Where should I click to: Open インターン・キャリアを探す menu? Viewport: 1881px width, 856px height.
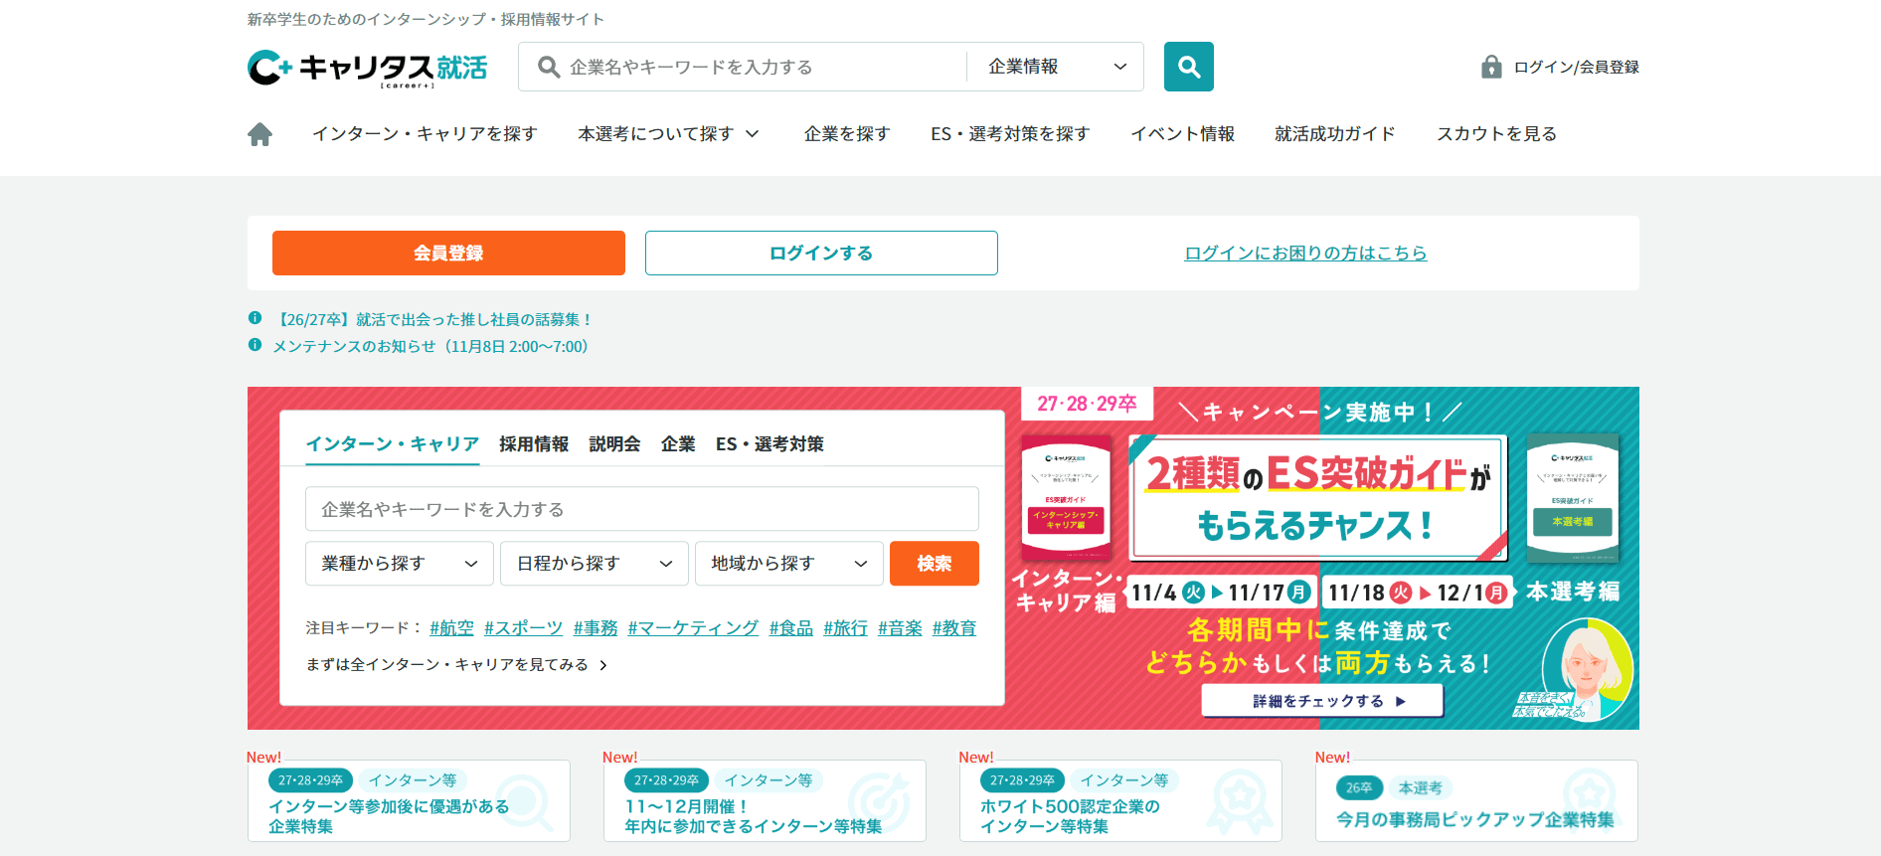pos(425,134)
